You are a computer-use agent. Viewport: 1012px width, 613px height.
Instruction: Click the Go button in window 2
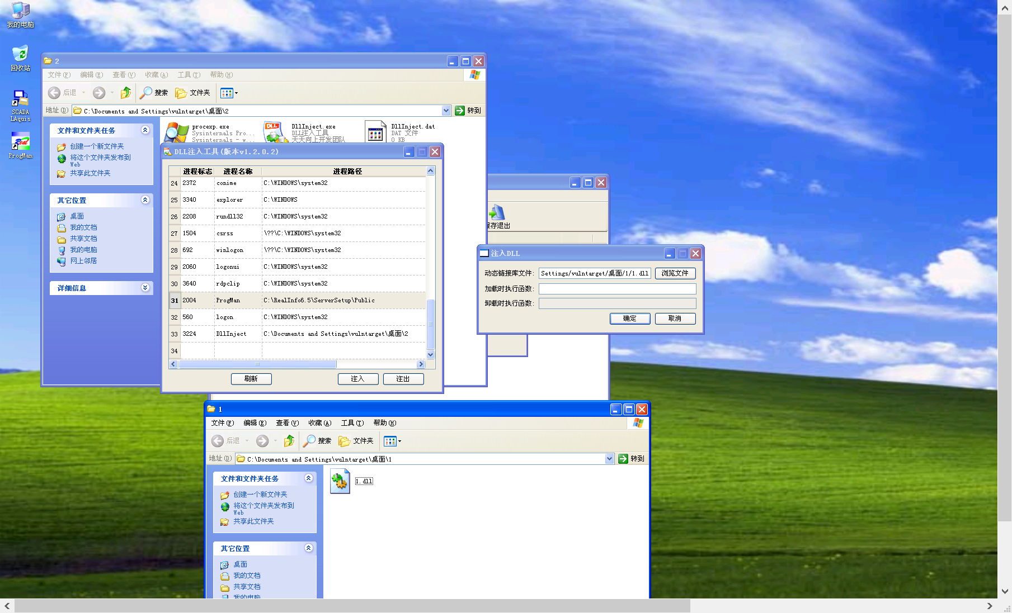[x=468, y=111]
